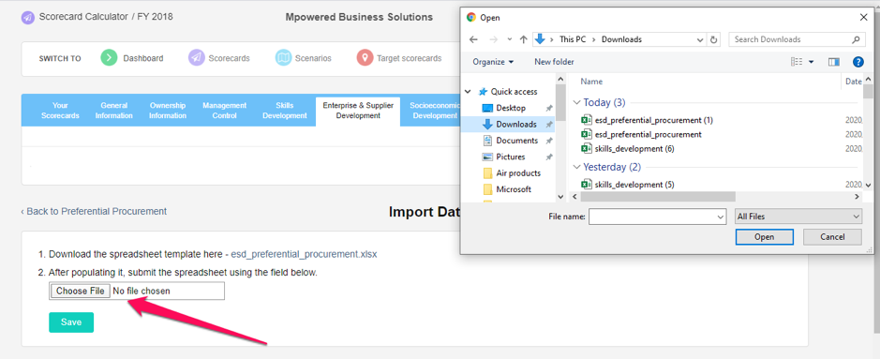Screen dimensions: 880x359
Task: Click the Name column header
Action: click(x=591, y=82)
